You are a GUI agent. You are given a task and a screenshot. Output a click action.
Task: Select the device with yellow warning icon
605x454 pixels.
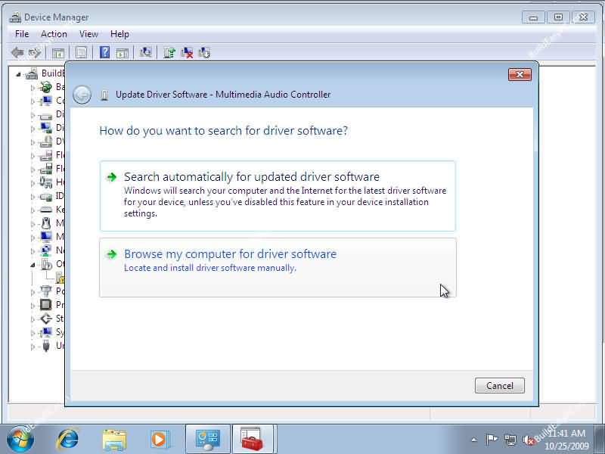60,278
